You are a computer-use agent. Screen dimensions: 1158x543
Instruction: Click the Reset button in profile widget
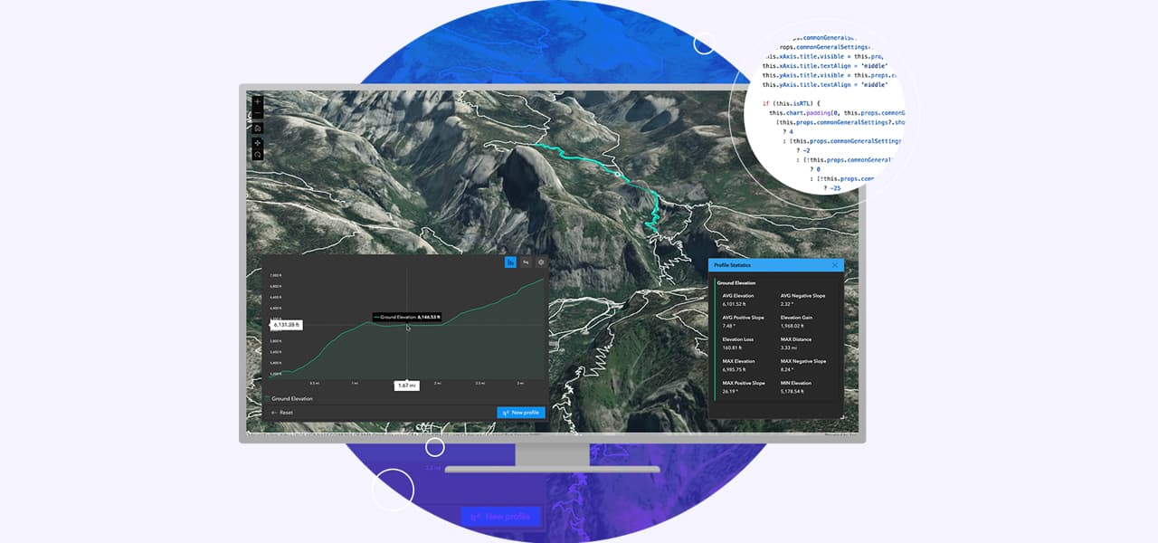(287, 412)
